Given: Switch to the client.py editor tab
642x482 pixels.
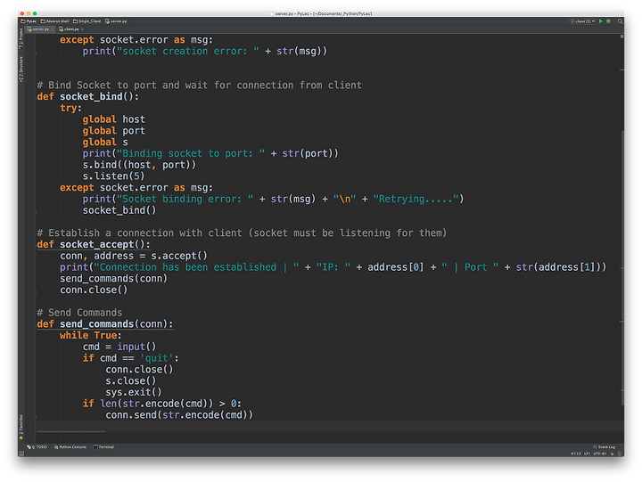Looking at the screenshot, I should 70,29.
